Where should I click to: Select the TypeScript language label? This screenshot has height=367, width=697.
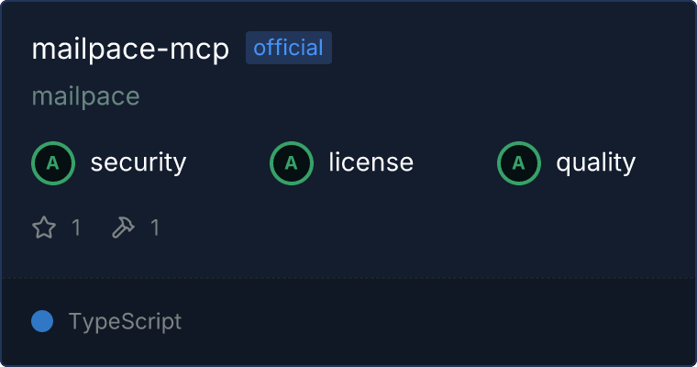click(126, 322)
